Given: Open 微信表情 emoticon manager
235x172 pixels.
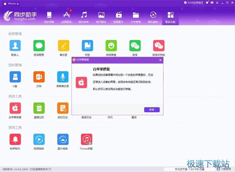Looking at the screenshot, I should 111,46.
